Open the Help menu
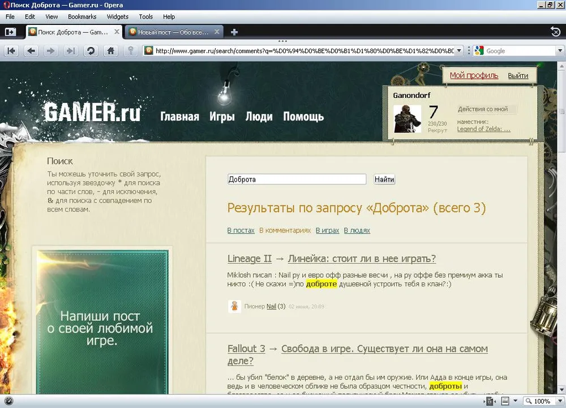The width and height of the screenshot is (566, 408). [169, 16]
